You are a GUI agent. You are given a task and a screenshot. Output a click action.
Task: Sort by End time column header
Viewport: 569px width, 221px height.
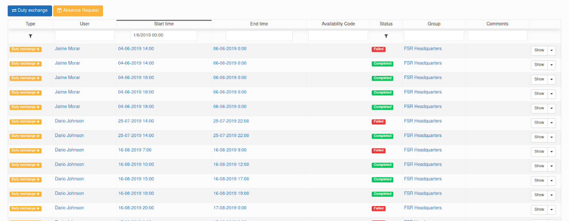pos(259,24)
